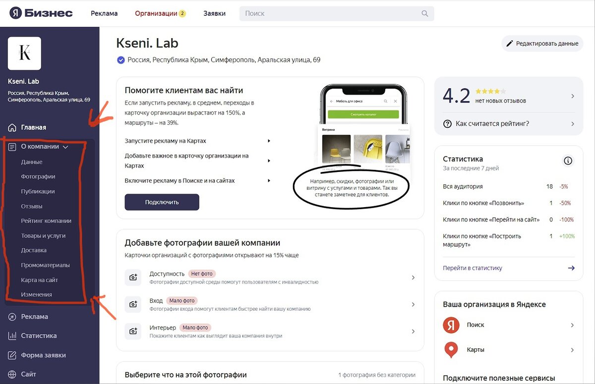Viewport: 595px width, 384px height.
Task: Open the Яндекс Бизнес logo home link
Action: tap(41, 13)
